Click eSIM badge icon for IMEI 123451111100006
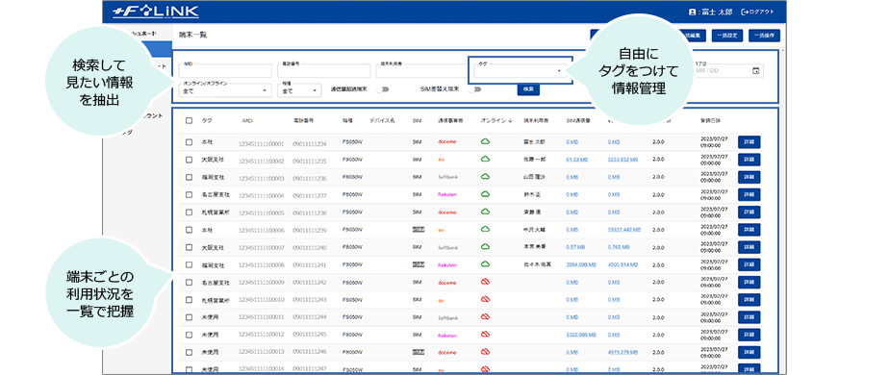889x375 pixels. pyautogui.click(x=419, y=230)
